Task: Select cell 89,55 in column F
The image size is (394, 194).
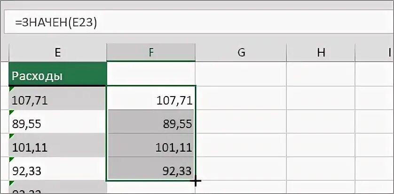Action: coord(151,121)
